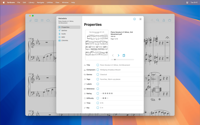Click the Libraries icon in sidebar
Screen dimensions: 200x125
point(59,40)
